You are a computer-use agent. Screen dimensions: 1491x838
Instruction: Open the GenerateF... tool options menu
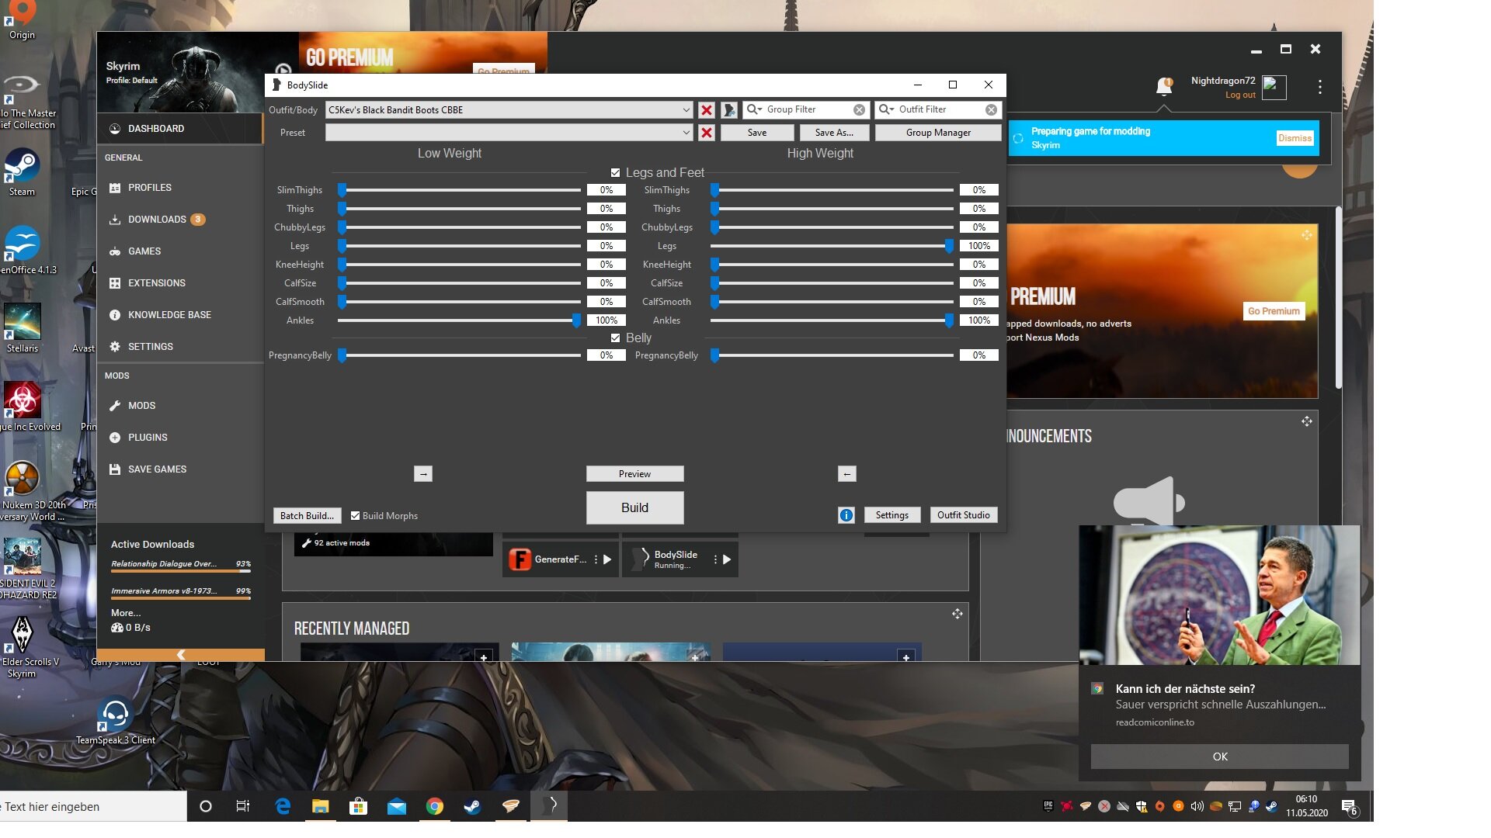point(596,559)
